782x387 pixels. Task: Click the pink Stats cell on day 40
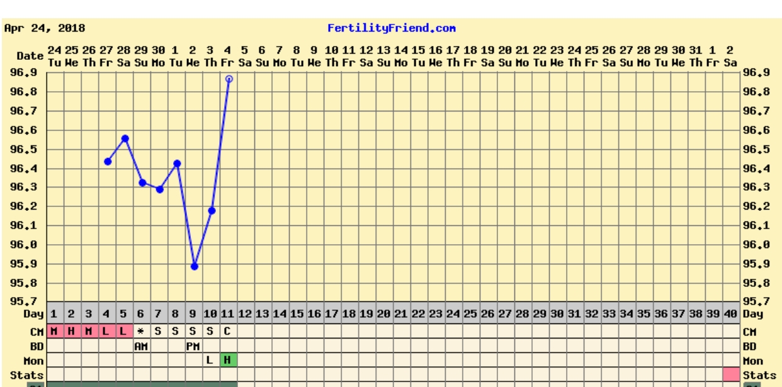coord(731,375)
